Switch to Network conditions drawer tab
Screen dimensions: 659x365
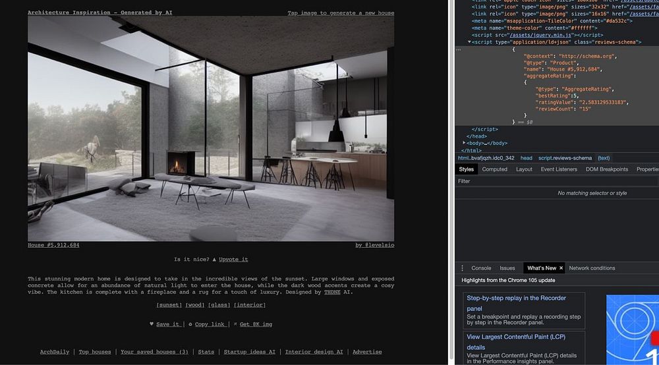click(x=592, y=268)
